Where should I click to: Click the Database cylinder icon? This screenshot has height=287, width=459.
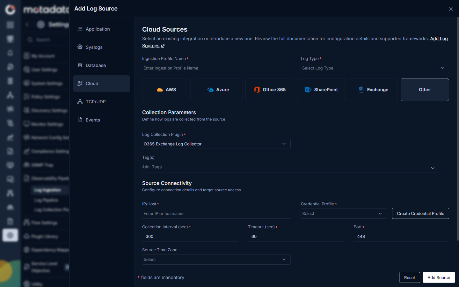point(80,65)
